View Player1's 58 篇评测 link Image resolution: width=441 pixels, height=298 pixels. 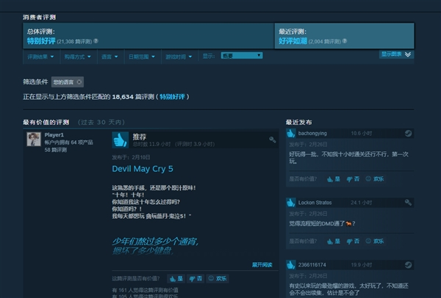pyautogui.click(x=56, y=150)
